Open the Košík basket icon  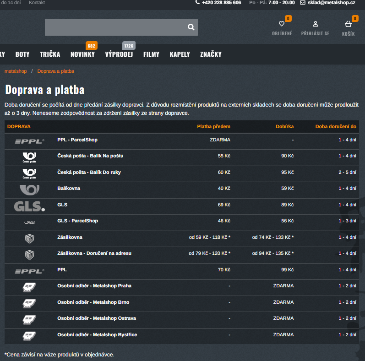tap(348, 24)
